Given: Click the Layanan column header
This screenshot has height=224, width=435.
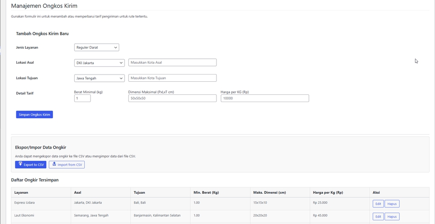Looking at the screenshot, I should (21, 192).
